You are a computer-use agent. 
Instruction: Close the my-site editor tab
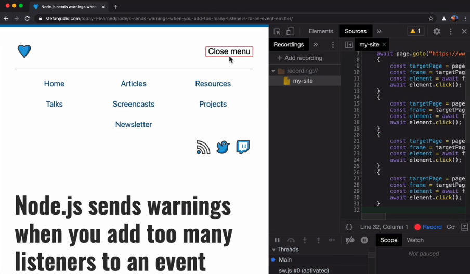point(384,45)
